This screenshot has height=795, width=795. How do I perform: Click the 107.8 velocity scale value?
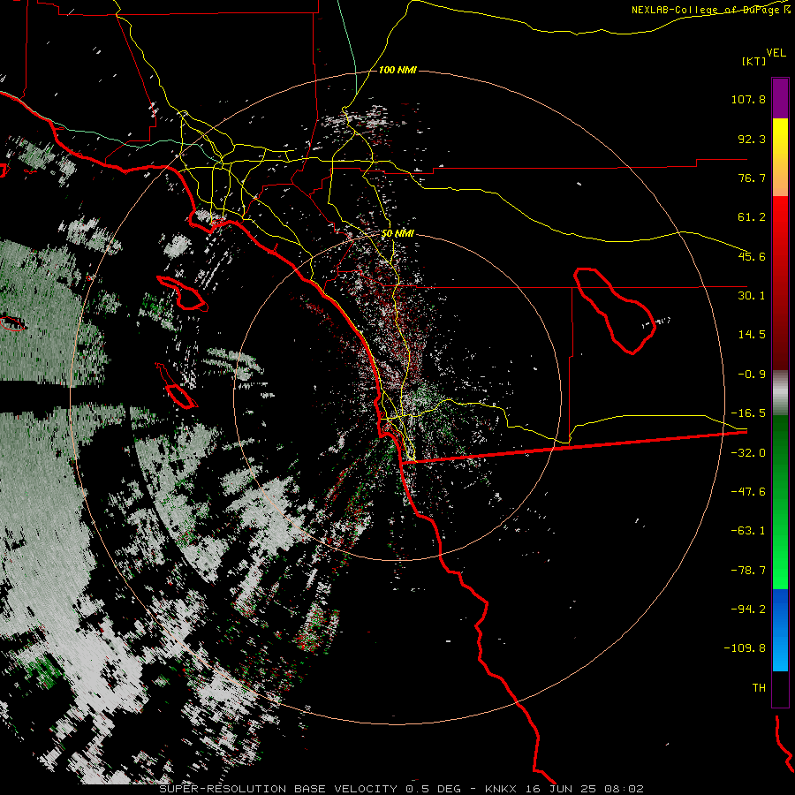click(x=748, y=99)
